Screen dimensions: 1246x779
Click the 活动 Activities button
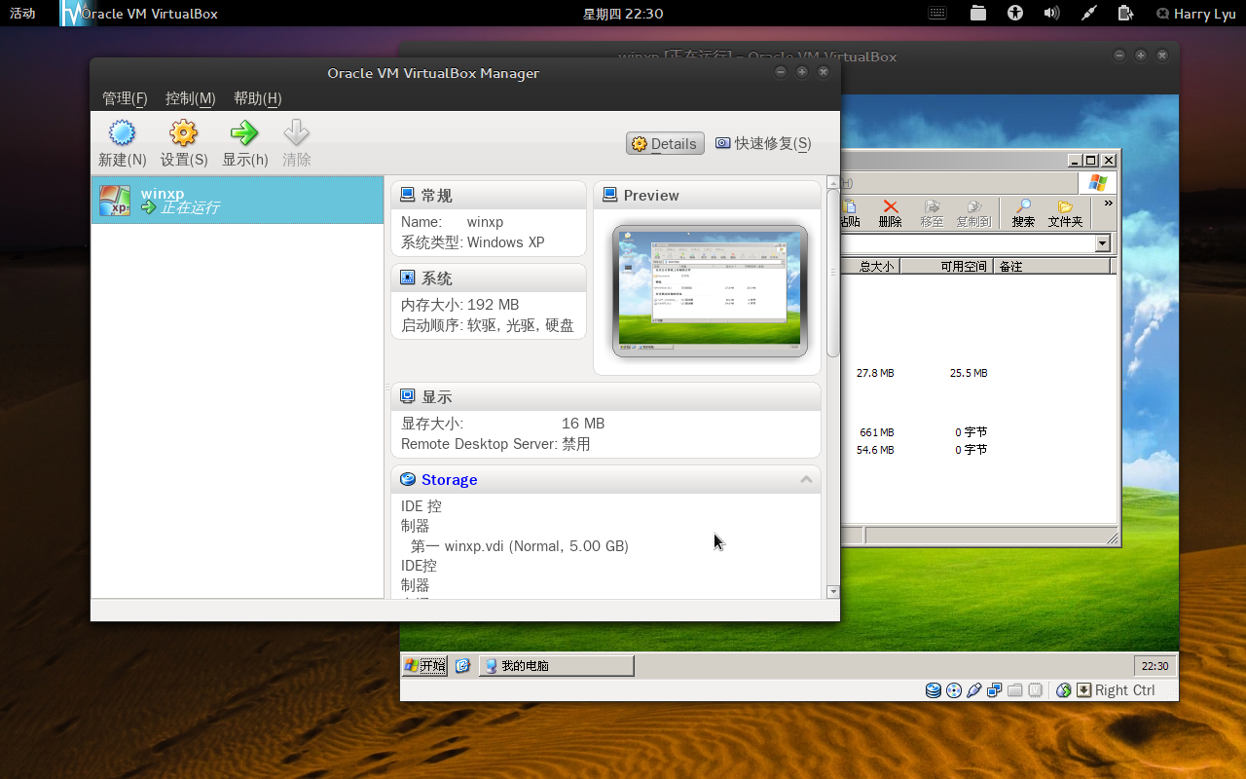click(22, 14)
